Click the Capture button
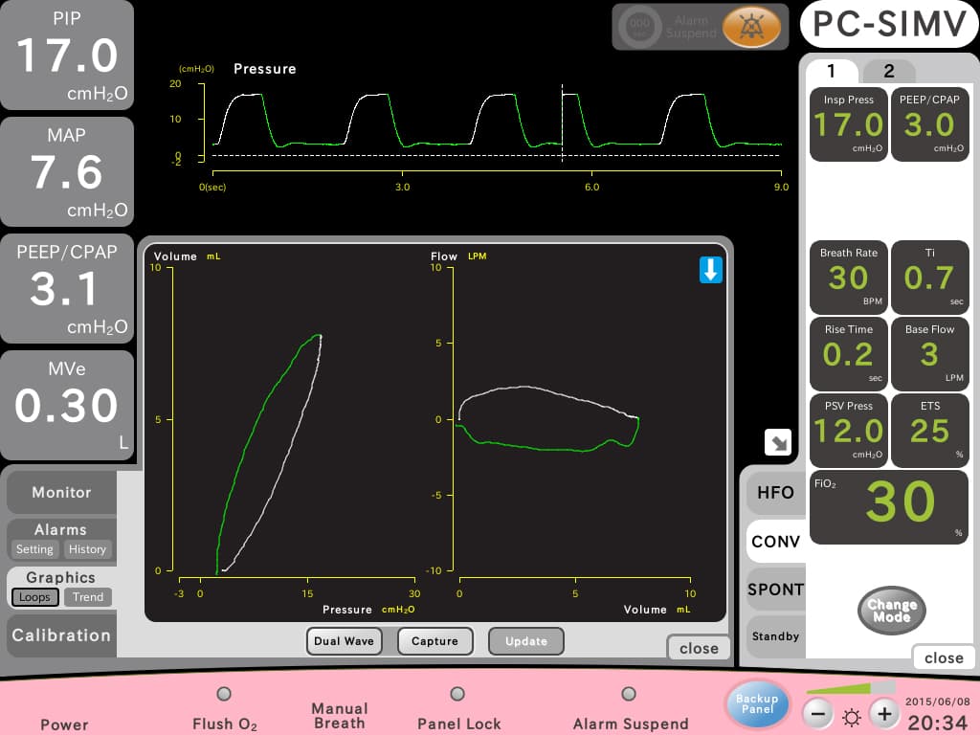This screenshot has width=980, height=735. [x=435, y=641]
